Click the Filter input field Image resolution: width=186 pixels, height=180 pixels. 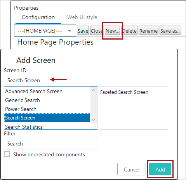pos(50,143)
